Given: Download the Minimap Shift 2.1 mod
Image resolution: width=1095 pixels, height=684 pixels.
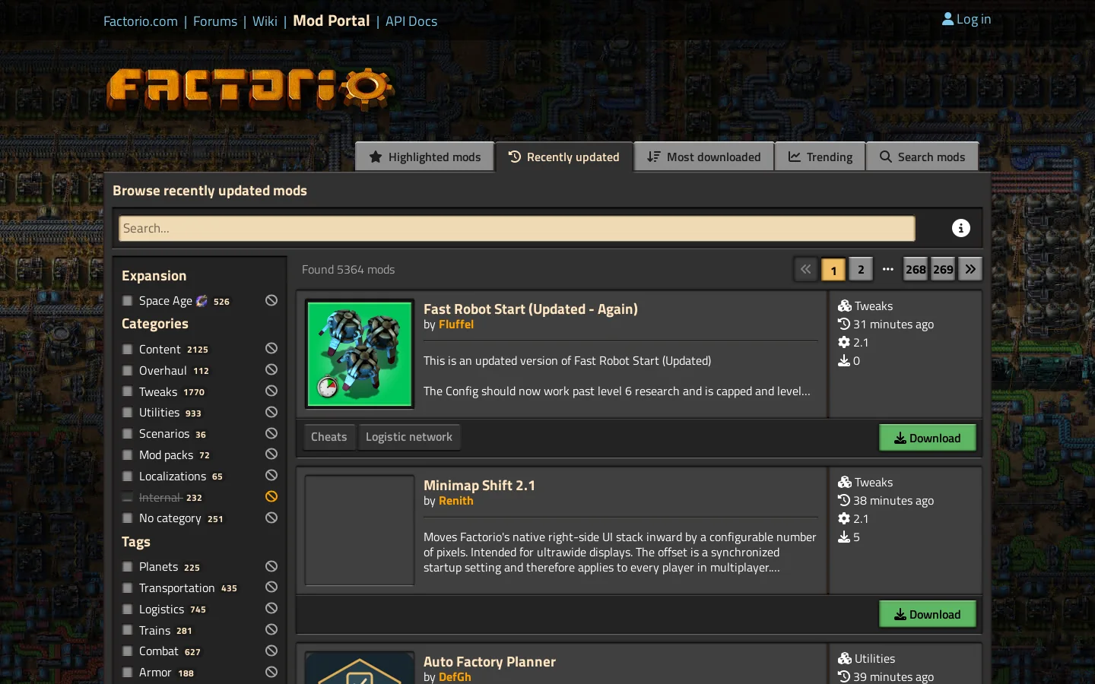Looking at the screenshot, I should 928,614.
